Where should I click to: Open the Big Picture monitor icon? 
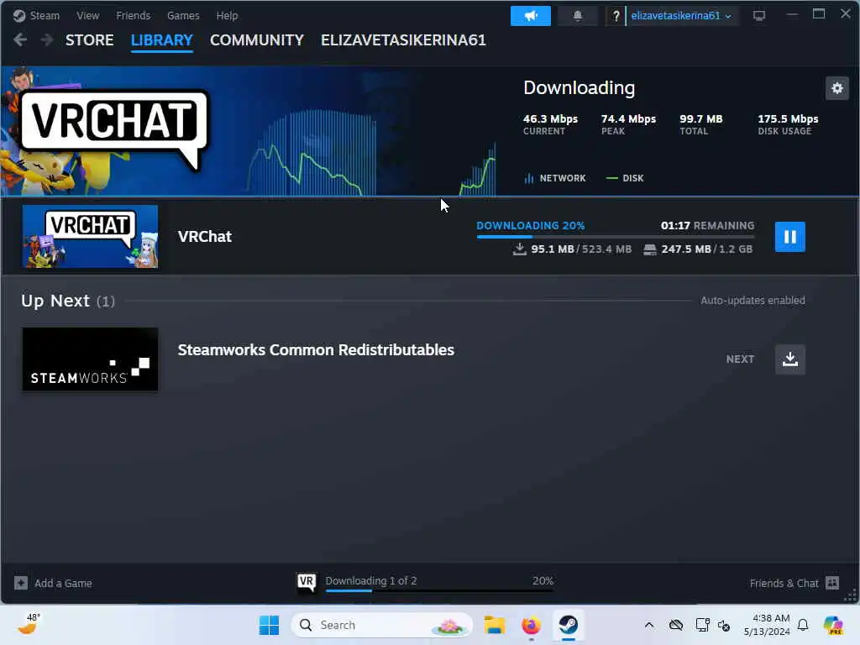tap(759, 16)
